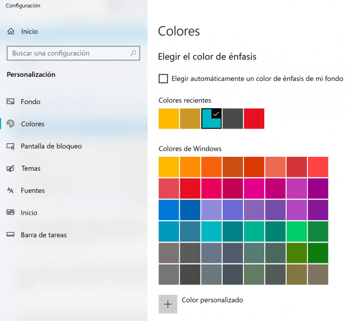Image resolution: width=347 pixels, height=321 pixels.
Task: Click the Barra de tareas icon
Action: [10, 235]
